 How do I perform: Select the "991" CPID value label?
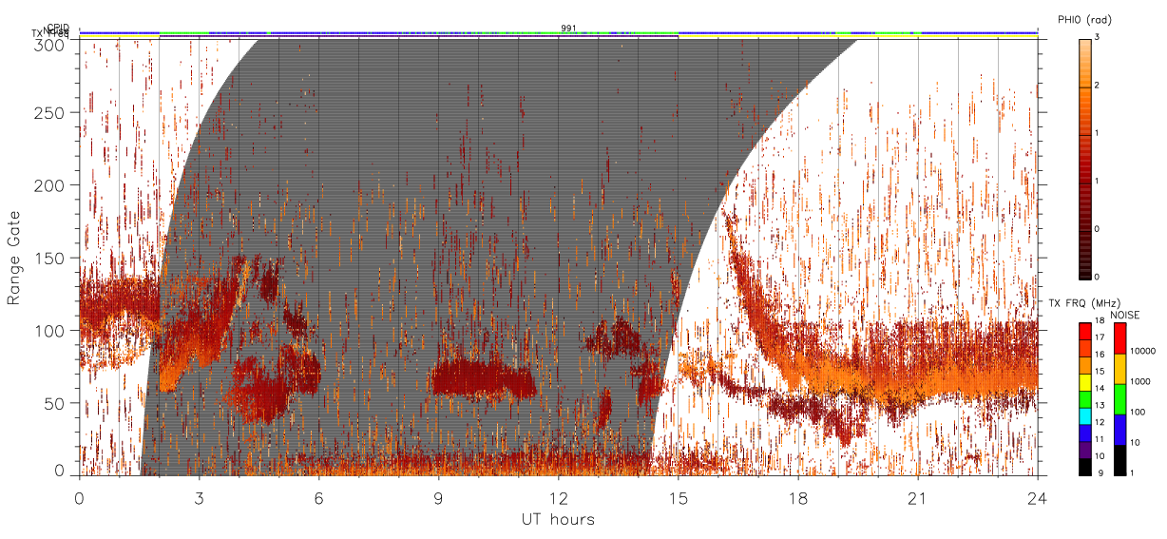click(x=568, y=29)
